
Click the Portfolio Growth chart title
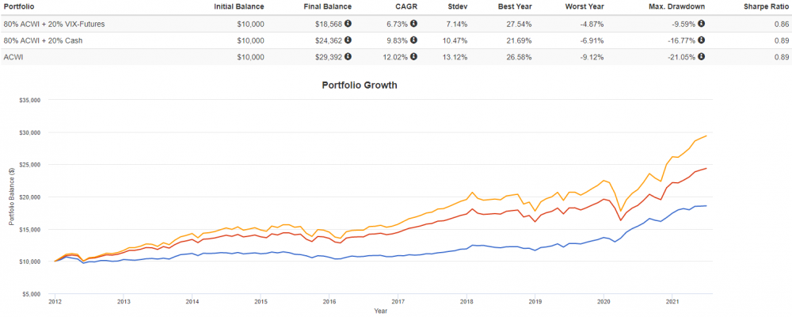tap(359, 85)
